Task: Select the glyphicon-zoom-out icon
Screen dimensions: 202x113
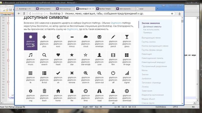Action: click(99, 73)
